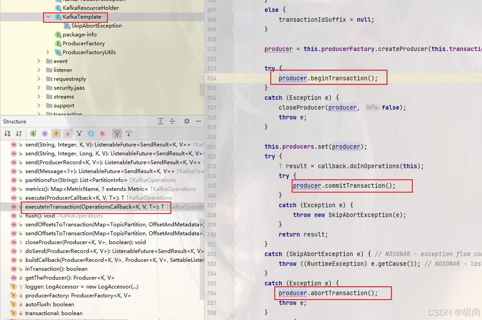482x320 pixels.
Task: Open SkipAbortException inner class
Action: [97, 26]
